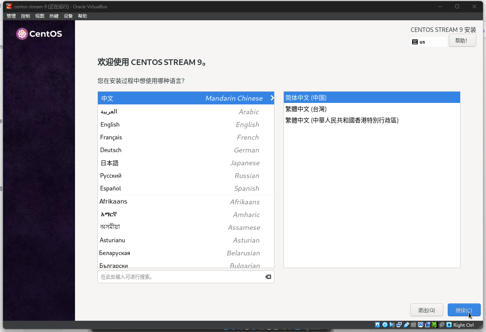Click the 退出(Q) quit button
This screenshot has height=332, width=486.
427,310
